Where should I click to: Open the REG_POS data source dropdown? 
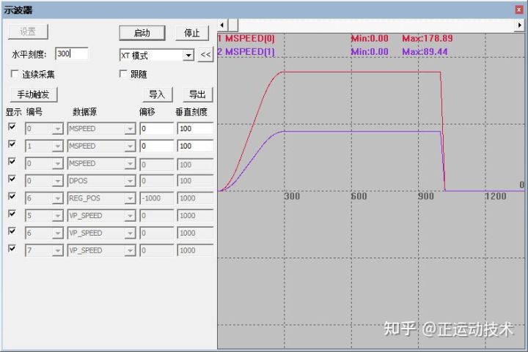point(130,198)
